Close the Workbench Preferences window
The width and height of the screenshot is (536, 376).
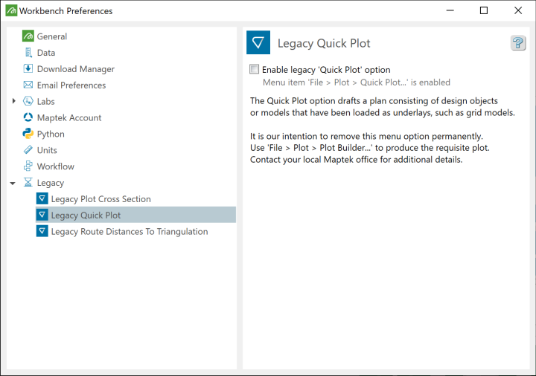point(518,10)
